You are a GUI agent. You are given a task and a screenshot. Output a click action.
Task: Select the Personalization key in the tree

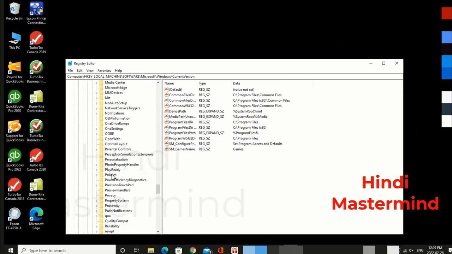click(116, 159)
